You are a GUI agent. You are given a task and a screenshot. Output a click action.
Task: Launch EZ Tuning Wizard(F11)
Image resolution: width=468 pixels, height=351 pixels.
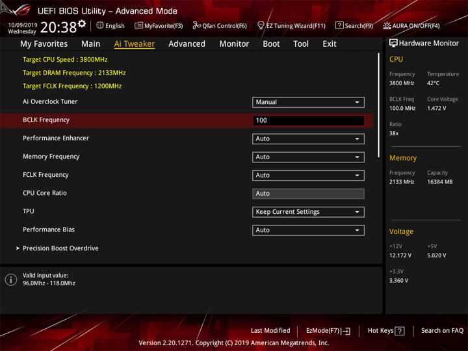coord(291,25)
